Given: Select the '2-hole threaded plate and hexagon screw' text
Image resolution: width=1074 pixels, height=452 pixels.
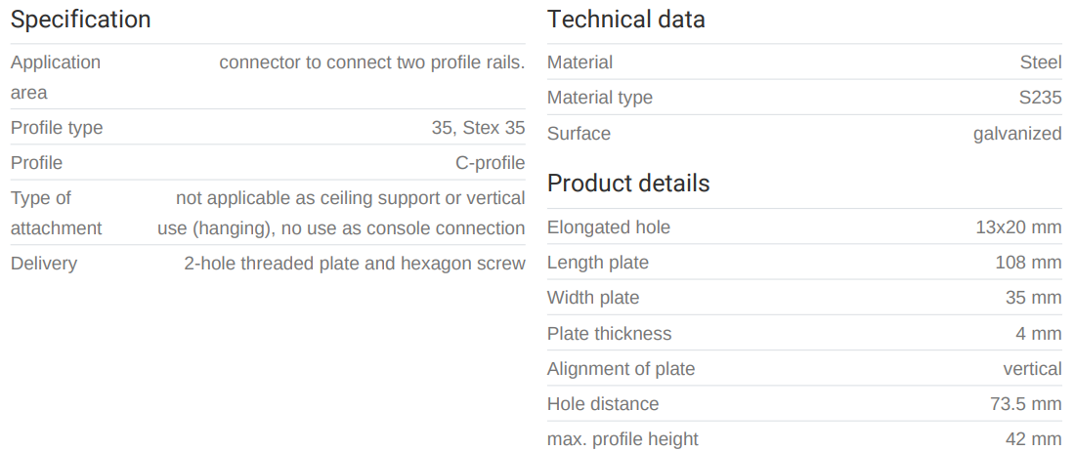Looking at the screenshot, I should (x=354, y=264).
